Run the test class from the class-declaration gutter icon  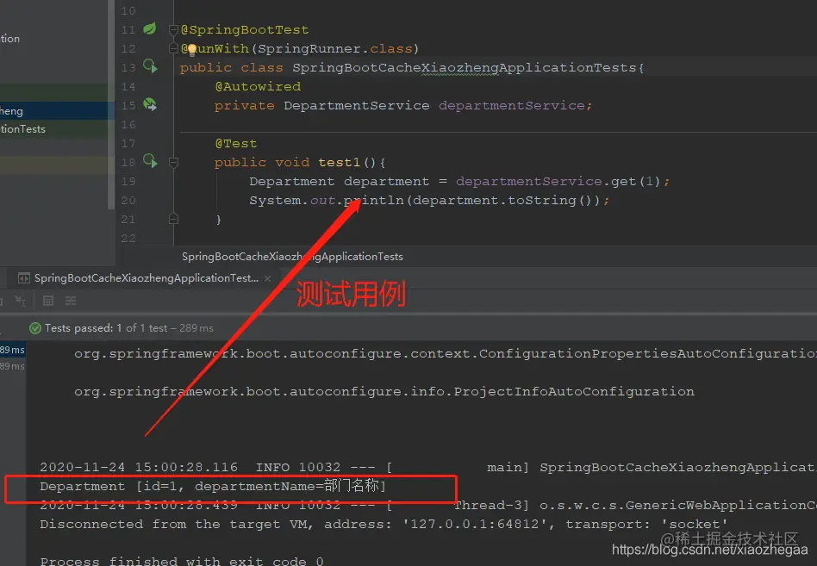coord(150,66)
